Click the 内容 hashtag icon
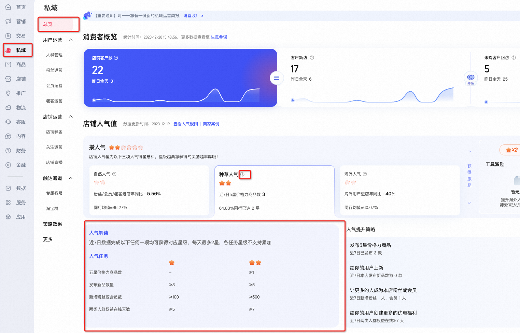Screen dimensions: 520x333 click(x=8, y=136)
